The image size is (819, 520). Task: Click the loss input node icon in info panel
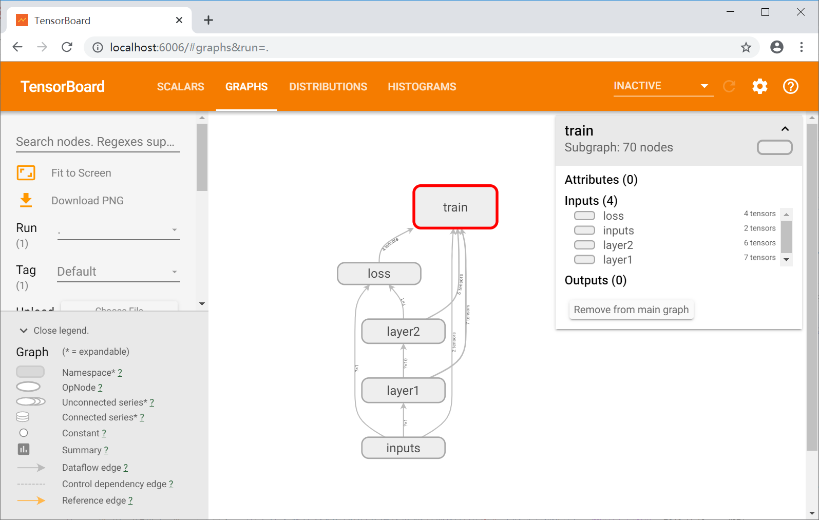tap(584, 216)
